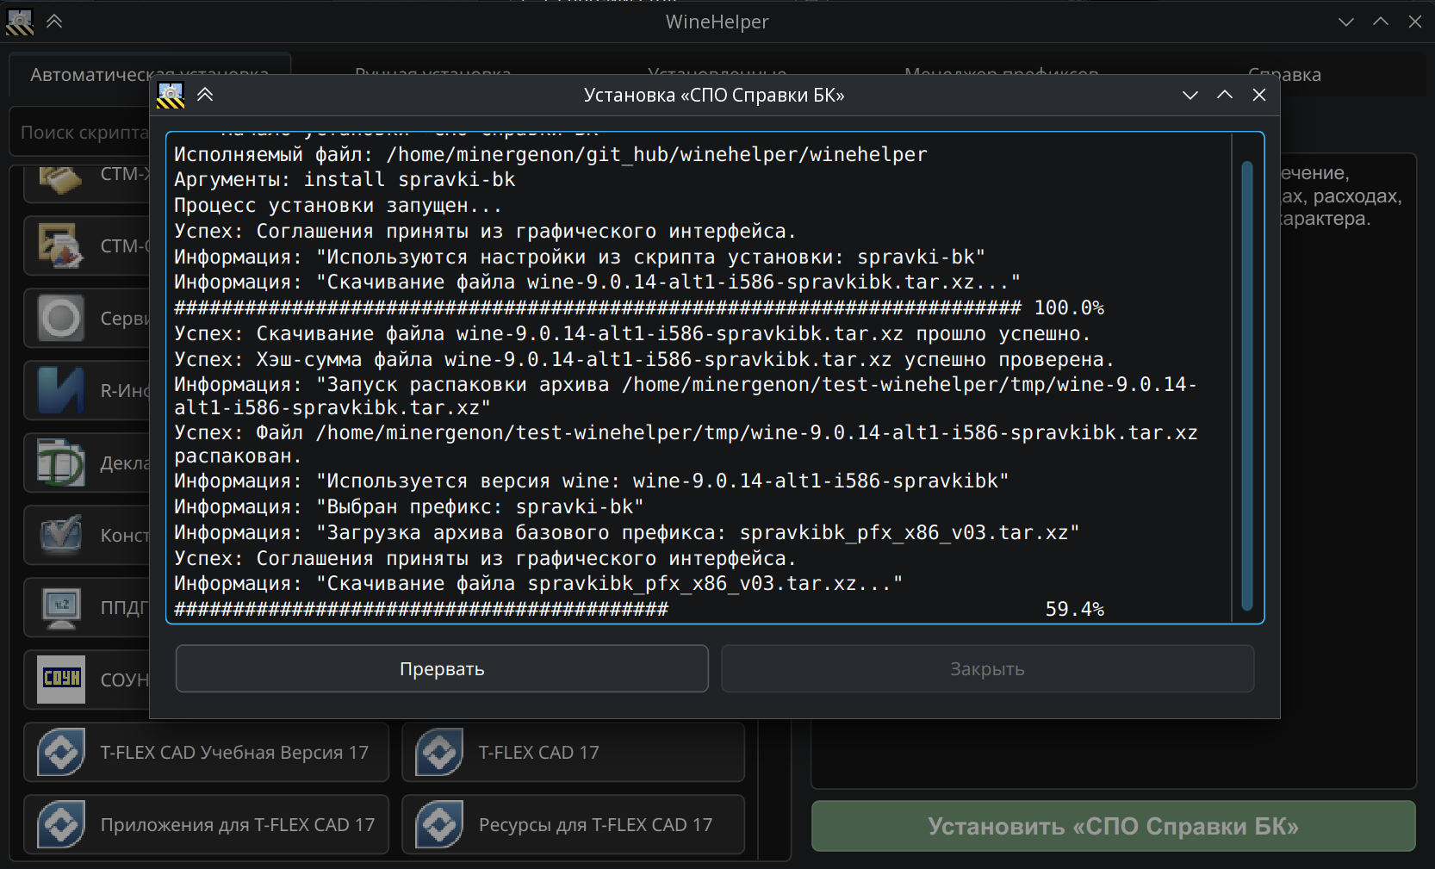Click the green Установить «СПО Справки БК» button

(1113, 826)
